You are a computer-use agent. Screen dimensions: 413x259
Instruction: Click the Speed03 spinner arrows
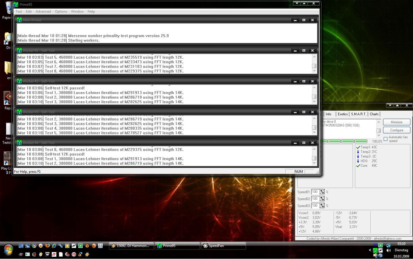coord(322,206)
